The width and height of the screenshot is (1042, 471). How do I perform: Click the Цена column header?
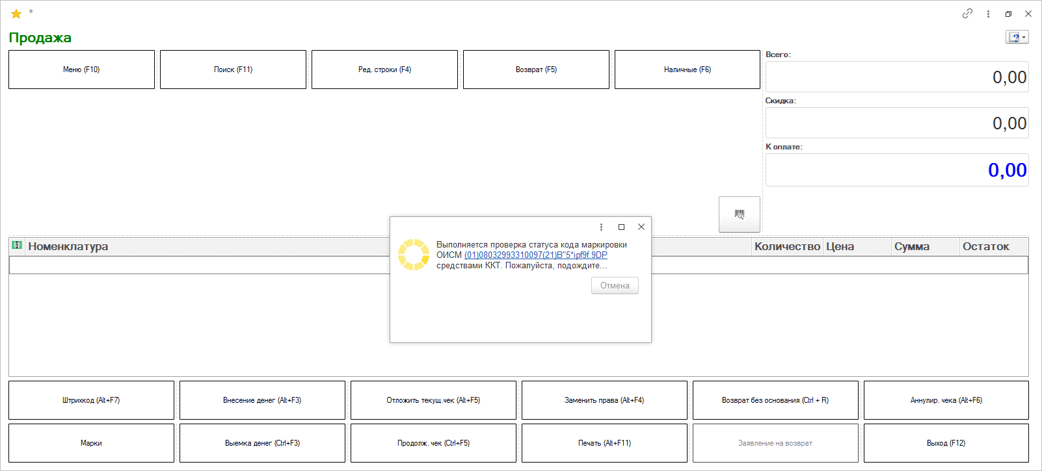coord(857,246)
